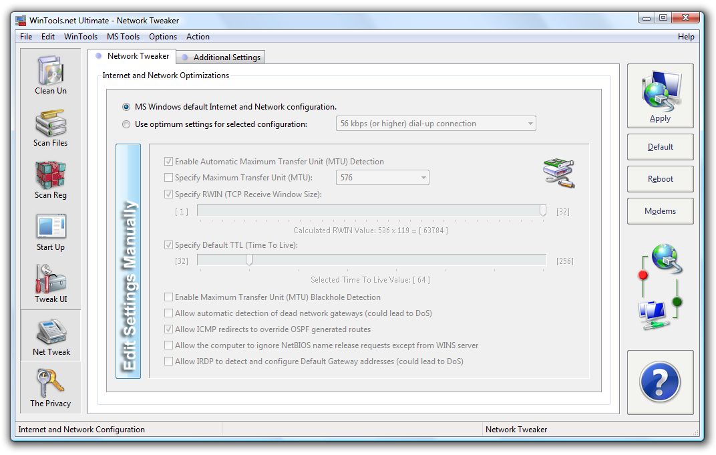This screenshot has height=455, width=716.
Task: Toggle ignore NetBIOS name release checkbox
Action: pyautogui.click(x=168, y=345)
